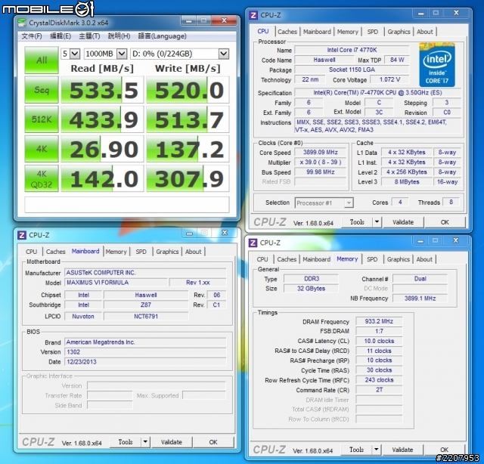Run the 4K QD32 test

(42, 178)
